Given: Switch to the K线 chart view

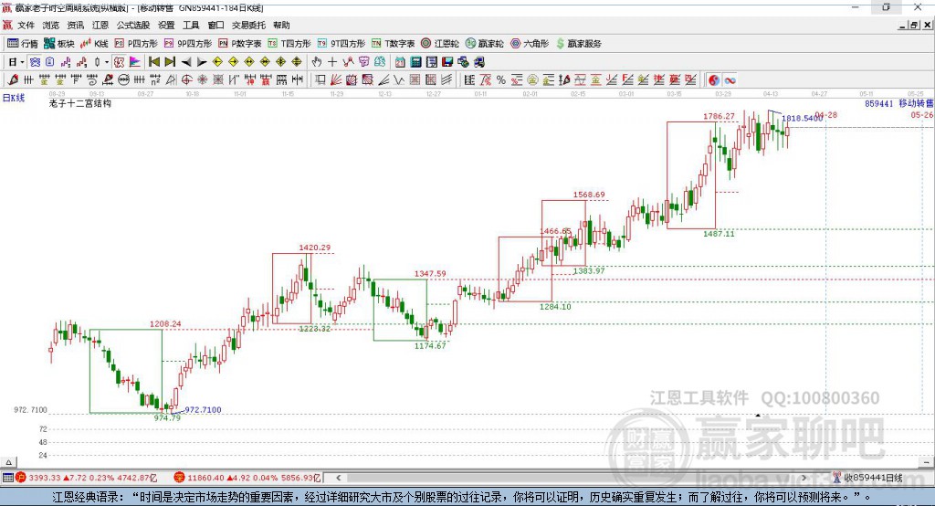Looking at the screenshot, I should pyautogui.click(x=94, y=44).
